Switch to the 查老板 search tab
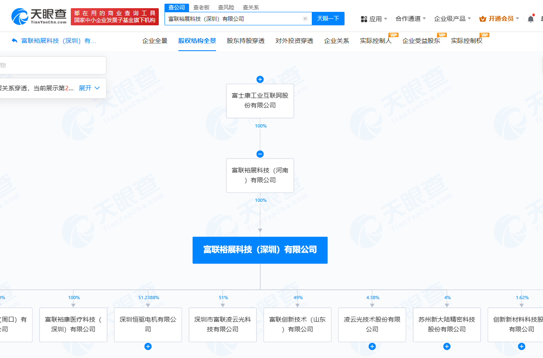This screenshot has height=358, width=543. pyautogui.click(x=201, y=7)
